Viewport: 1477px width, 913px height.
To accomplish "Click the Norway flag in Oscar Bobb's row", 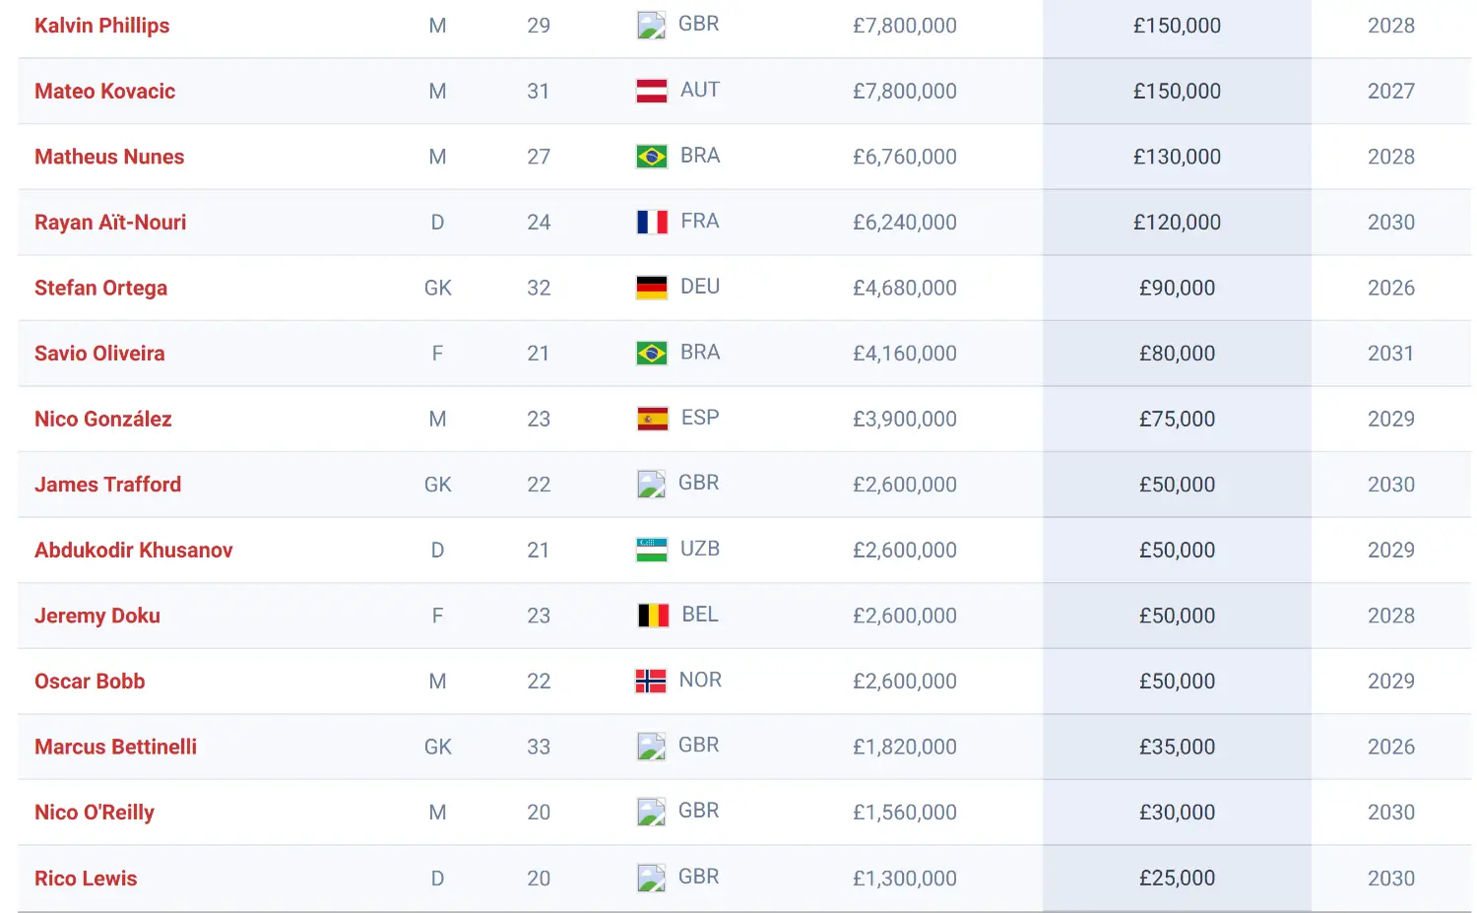I will coord(651,682).
